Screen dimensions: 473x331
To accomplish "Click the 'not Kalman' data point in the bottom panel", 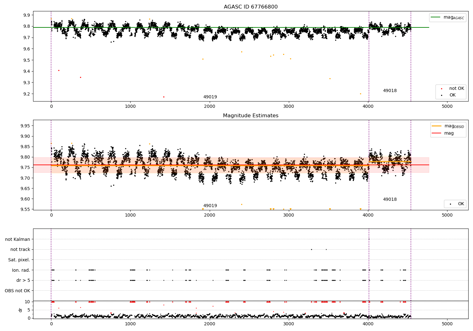I will [x=369, y=239].
